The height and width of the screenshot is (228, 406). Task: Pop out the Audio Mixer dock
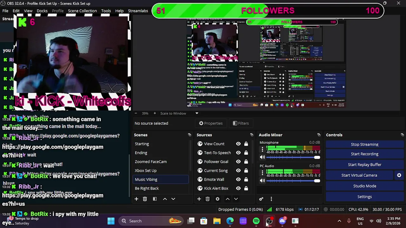[319, 135]
